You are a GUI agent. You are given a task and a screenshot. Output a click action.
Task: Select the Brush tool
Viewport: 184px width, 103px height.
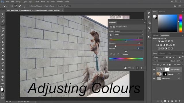tap(3, 38)
